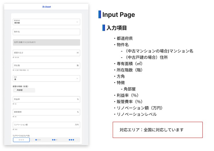Select the one-star renovation level
This screenshot has height=151, width=214.
coord(38,140)
